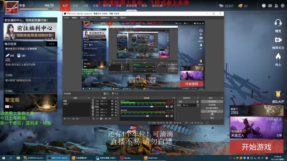Pop out scene transitions dock icon
The width and height of the screenshot is (287, 161).
(x=198, y=98)
